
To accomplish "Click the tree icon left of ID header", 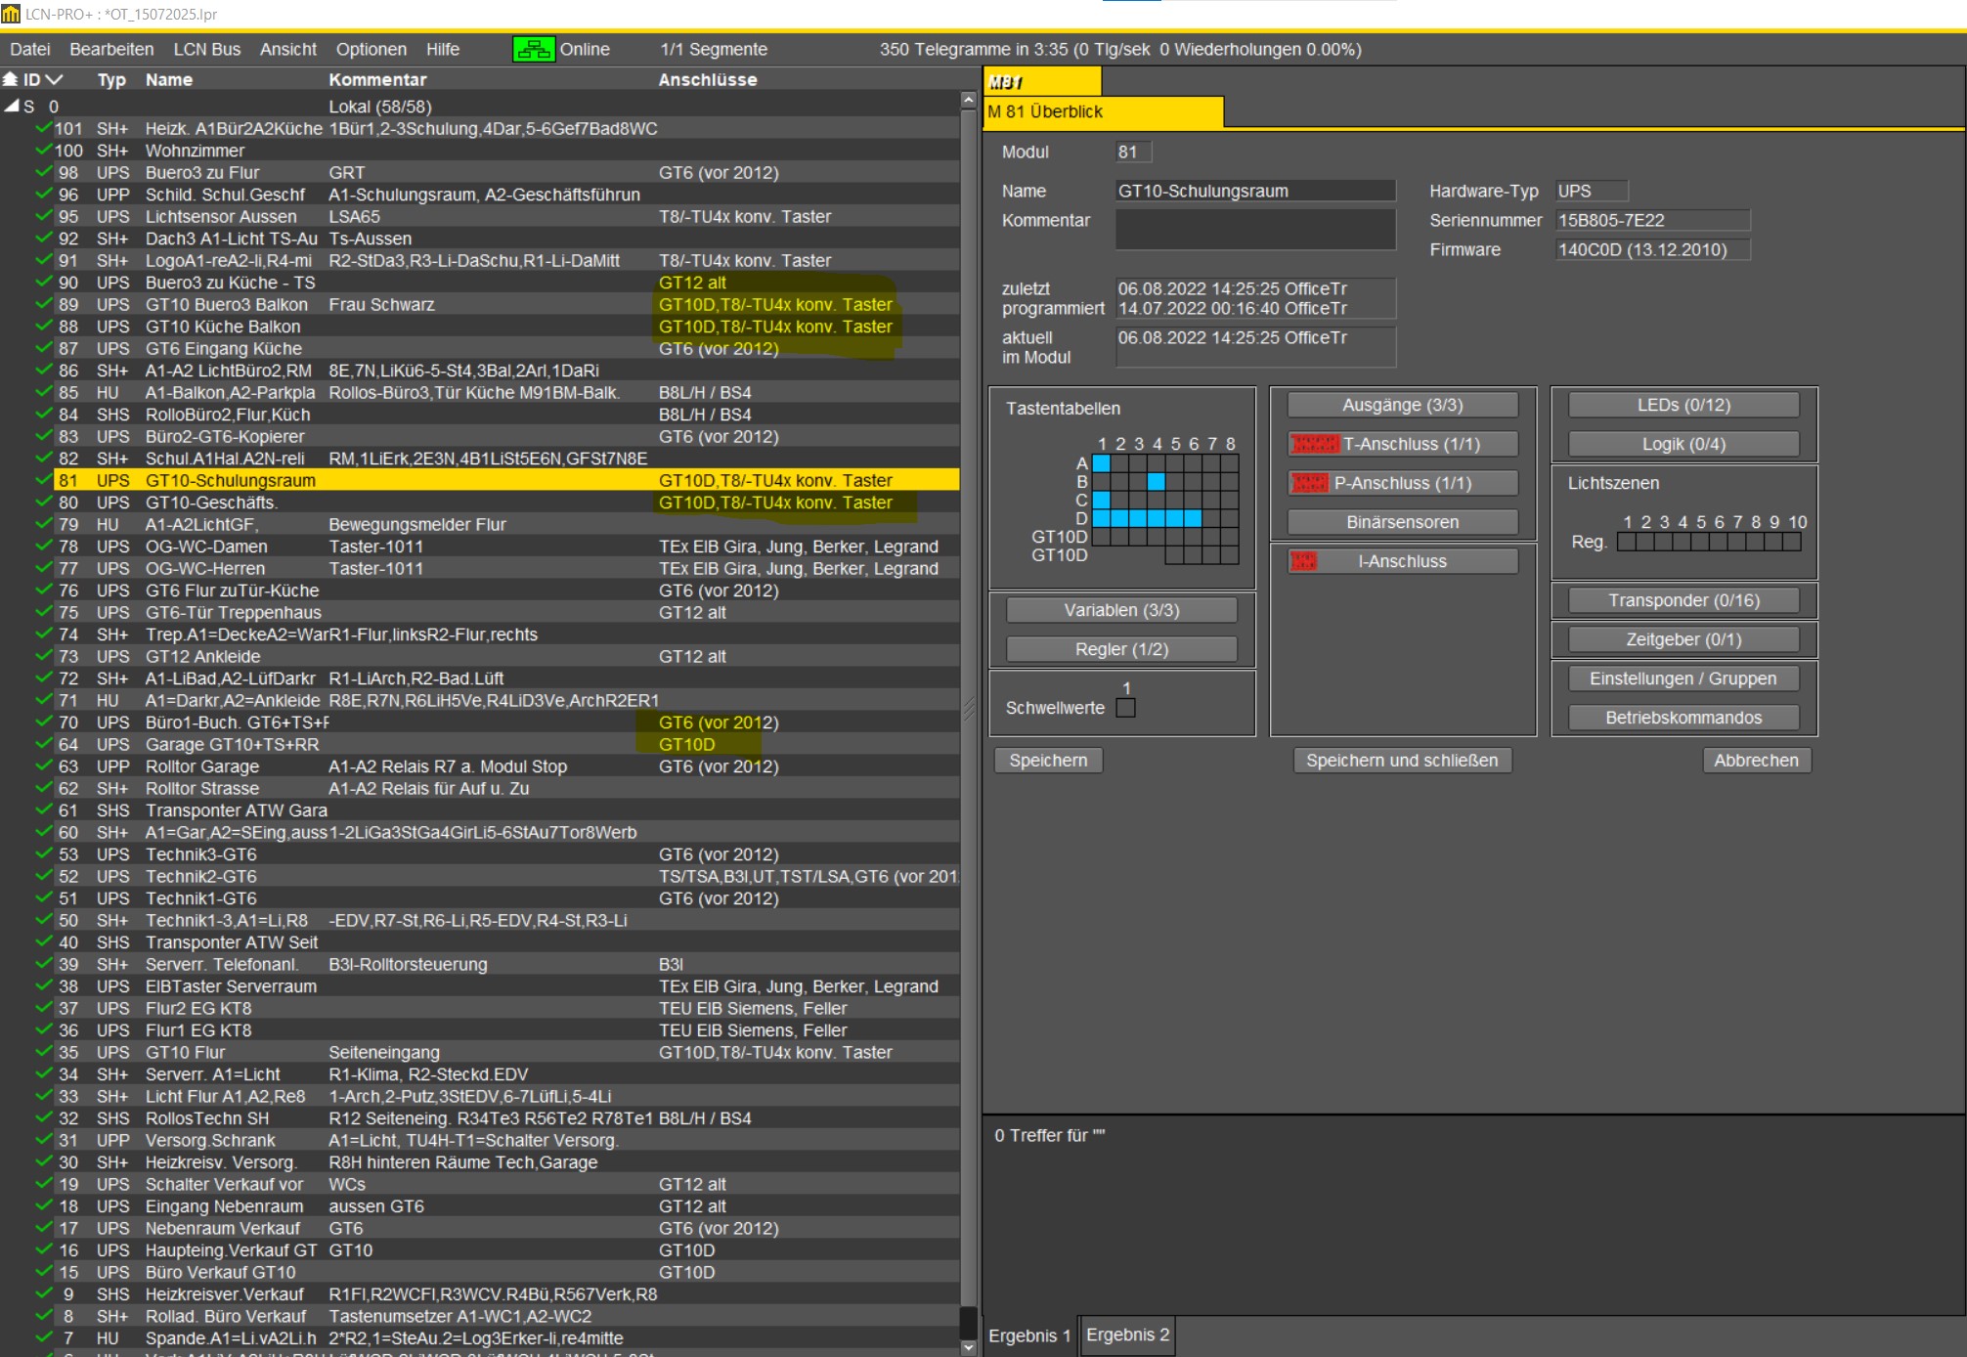I will click(x=11, y=79).
